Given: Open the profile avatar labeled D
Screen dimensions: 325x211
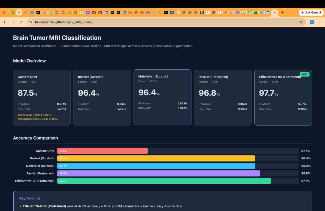Looking at the screenshot, I should pos(312,22).
